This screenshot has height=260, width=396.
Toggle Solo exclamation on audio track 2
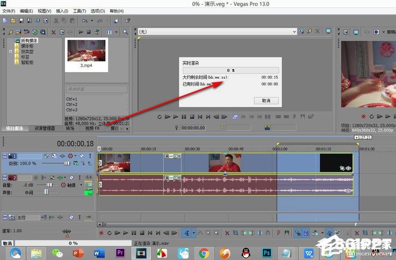click(79, 178)
